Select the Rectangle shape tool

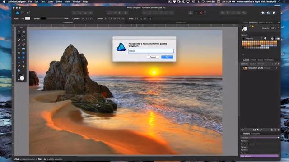(x=23, y=53)
